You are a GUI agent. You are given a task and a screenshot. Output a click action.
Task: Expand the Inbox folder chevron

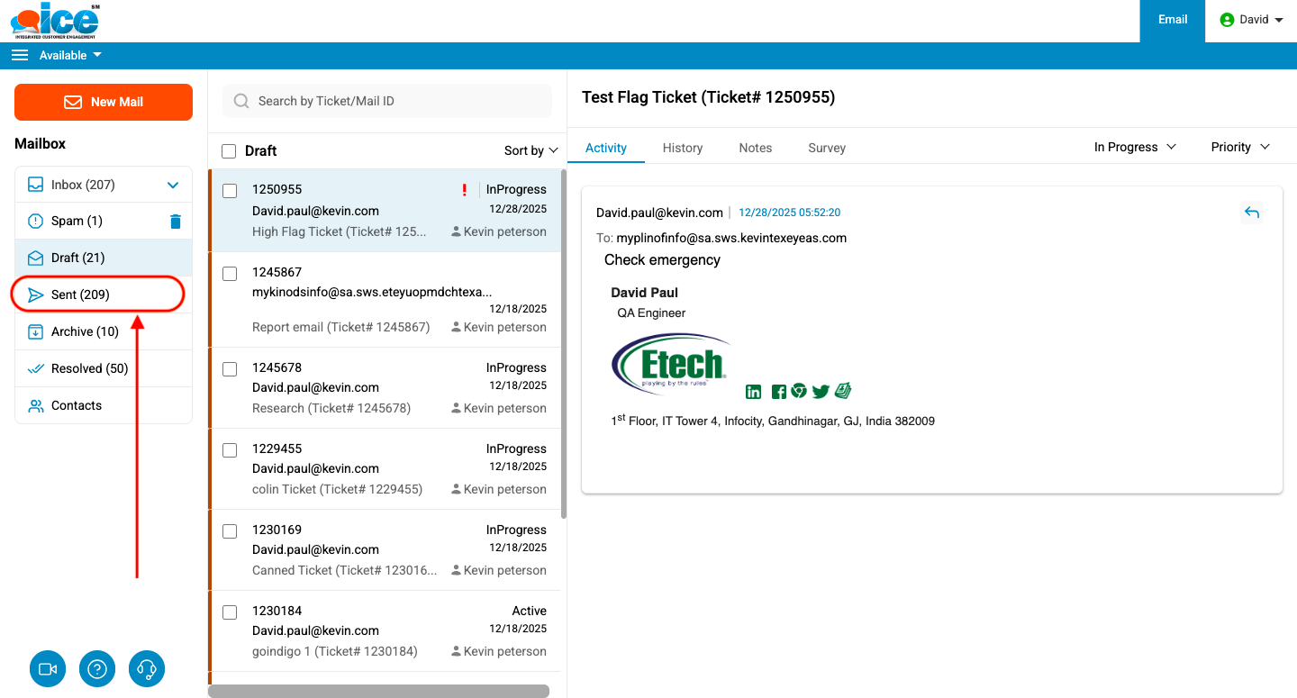pyautogui.click(x=174, y=186)
